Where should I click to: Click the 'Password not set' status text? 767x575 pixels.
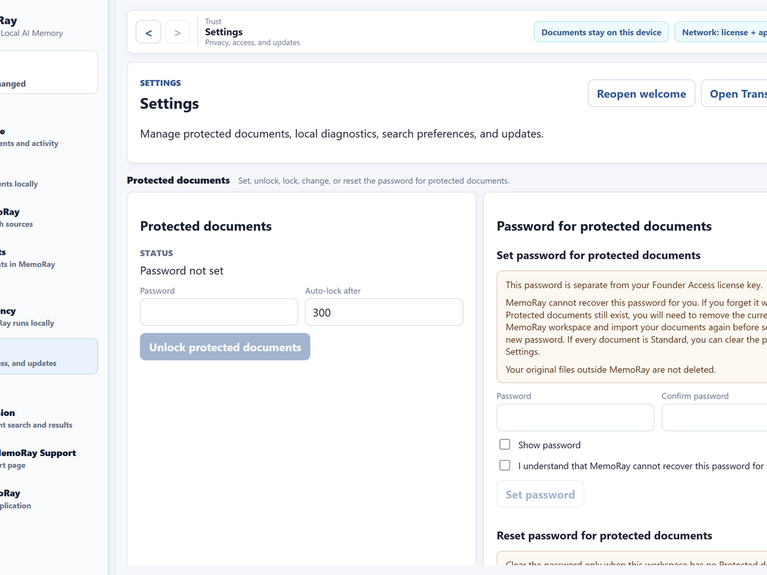coord(182,271)
